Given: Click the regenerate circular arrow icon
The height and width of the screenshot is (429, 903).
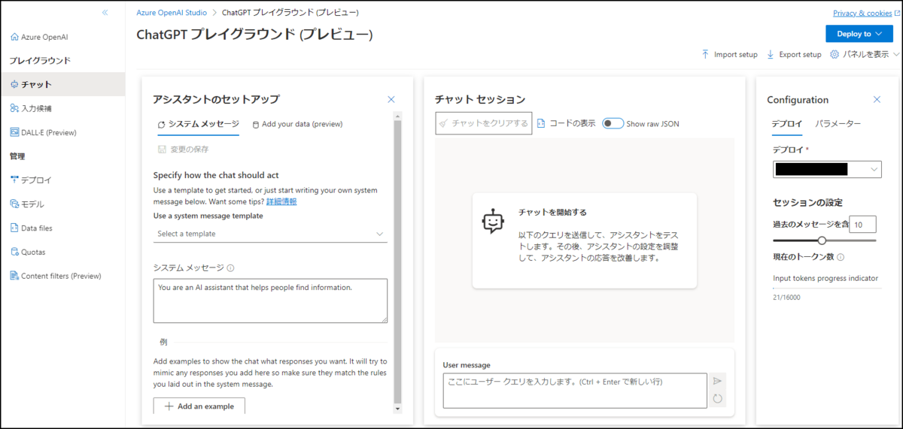Looking at the screenshot, I should click(717, 399).
